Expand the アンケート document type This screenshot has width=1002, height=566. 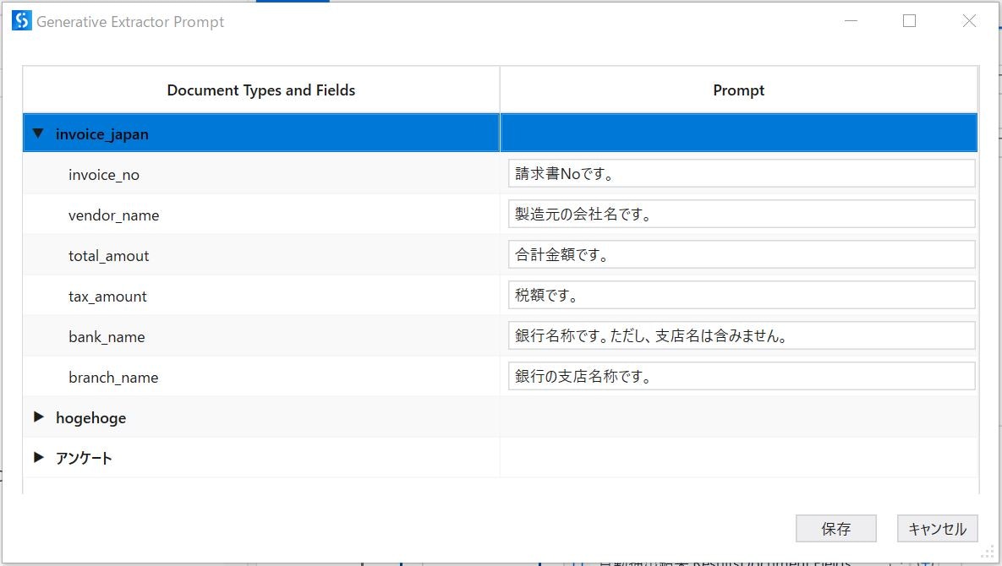(38, 457)
